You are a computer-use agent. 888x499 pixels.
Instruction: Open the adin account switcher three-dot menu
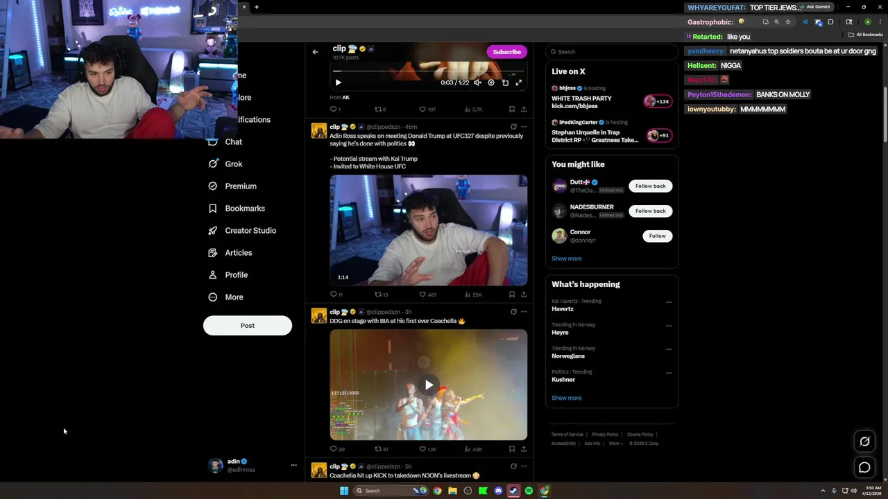[293, 465]
